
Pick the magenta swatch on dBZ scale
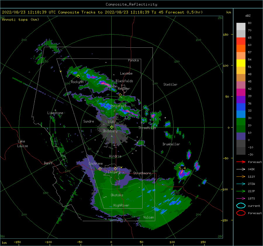(x=241, y=92)
